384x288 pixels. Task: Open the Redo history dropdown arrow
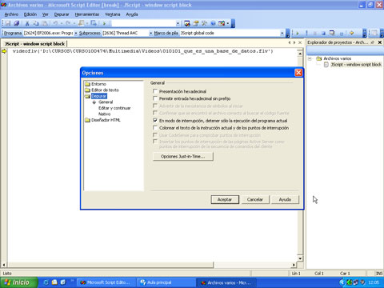tap(74, 23)
